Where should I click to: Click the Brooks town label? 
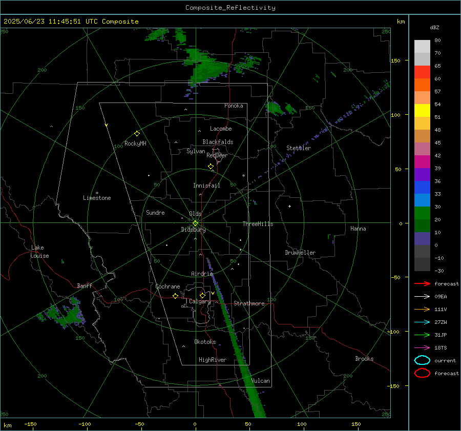(364, 359)
